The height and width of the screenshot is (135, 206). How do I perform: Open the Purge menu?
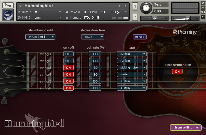(118, 12)
